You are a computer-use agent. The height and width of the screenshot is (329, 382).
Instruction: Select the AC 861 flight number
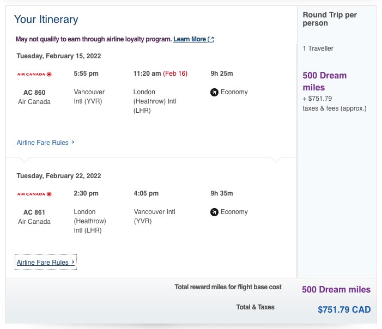pos(34,212)
